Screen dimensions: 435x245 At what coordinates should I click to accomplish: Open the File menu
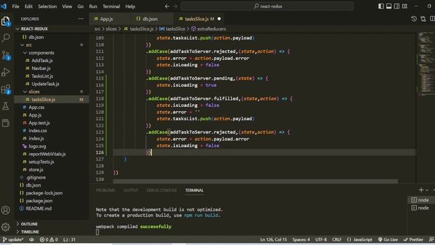pyautogui.click(x=16, y=6)
